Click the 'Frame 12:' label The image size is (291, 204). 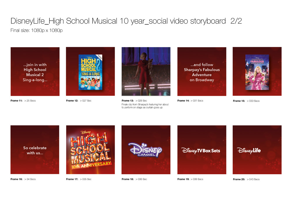(x=72, y=101)
